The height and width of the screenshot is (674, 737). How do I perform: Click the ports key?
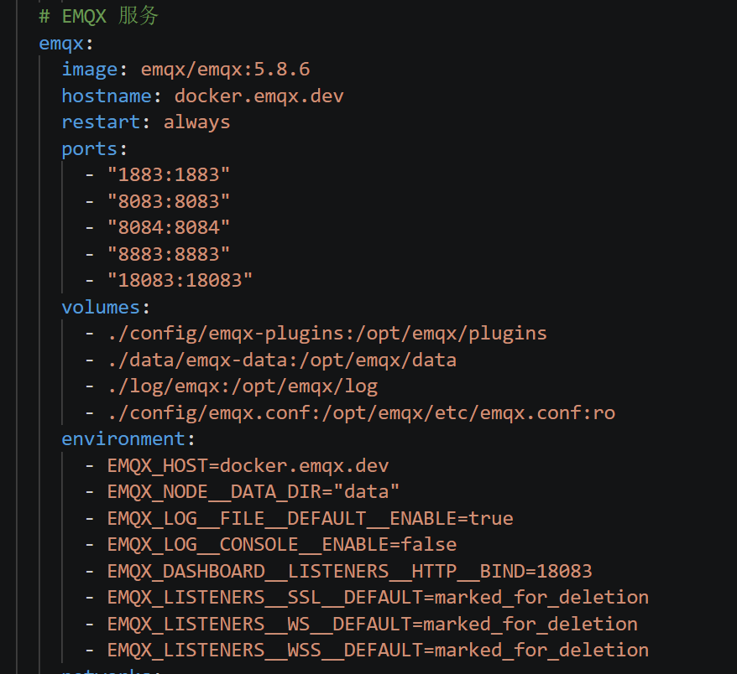[89, 149]
